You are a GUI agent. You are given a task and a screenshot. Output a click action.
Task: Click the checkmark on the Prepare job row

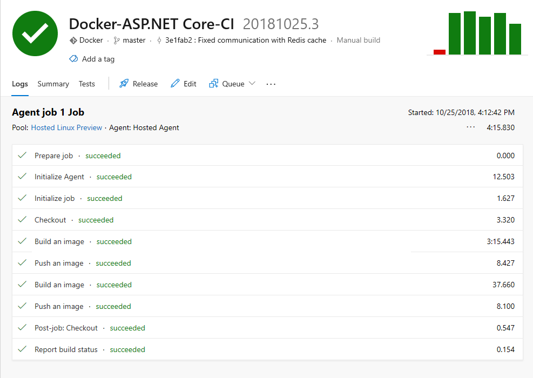22,156
